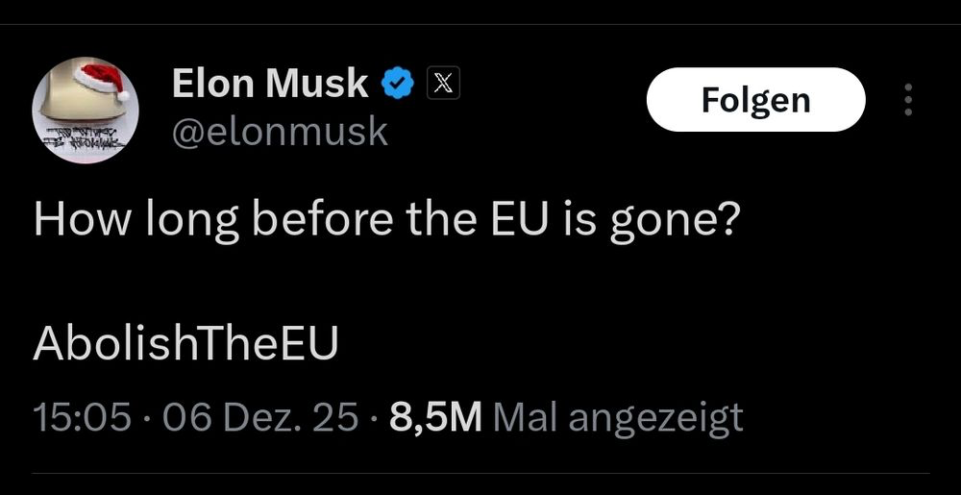The height and width of the screenshot is (495, 961).
Task: Open Elon Musk's profile avatar
Action: pyautogui.click(x=86, y=110)
